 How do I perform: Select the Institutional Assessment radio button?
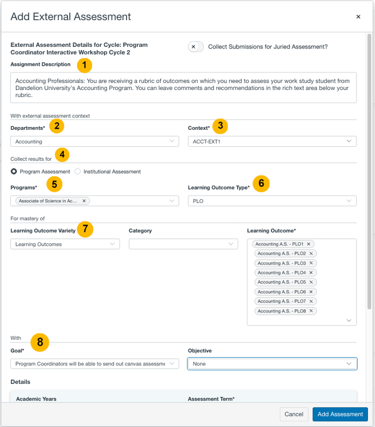click(x=77, y=172)
